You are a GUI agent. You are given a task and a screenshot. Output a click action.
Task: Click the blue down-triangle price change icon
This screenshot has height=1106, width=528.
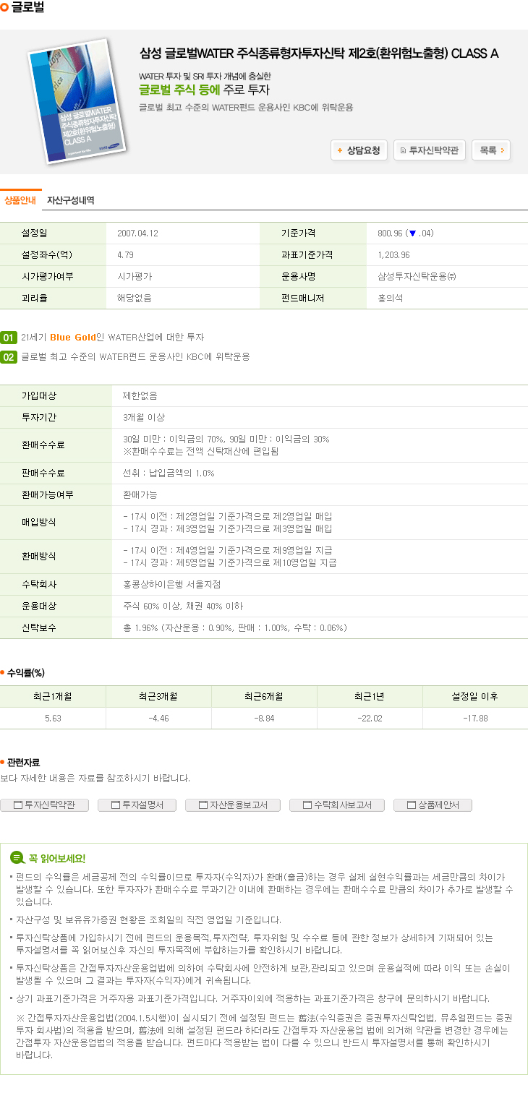[x=412, y=233]
